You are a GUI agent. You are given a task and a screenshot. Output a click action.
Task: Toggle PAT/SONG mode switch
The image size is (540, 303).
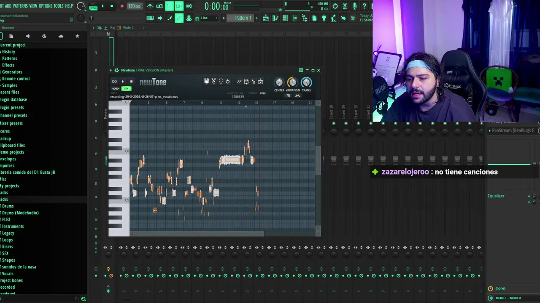click(93, 6)
